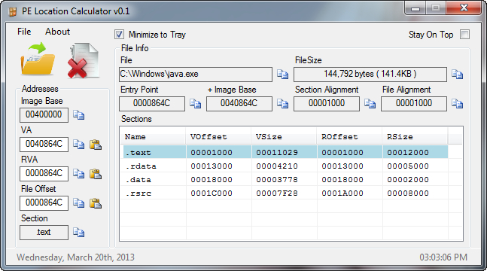Click the File Alignment field
This screenshot has height=271, width=487.
coord(414,103)
